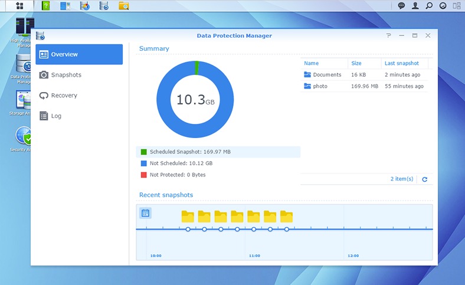This screenshot has height=285, width=465.
Task: Click the last yellow snapshot folder on timeline
Action: click(286, 217)
